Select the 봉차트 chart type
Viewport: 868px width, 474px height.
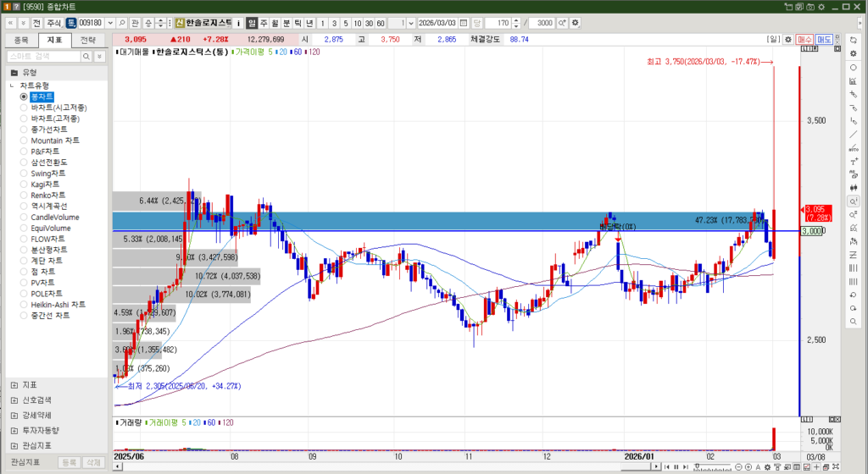42,96
